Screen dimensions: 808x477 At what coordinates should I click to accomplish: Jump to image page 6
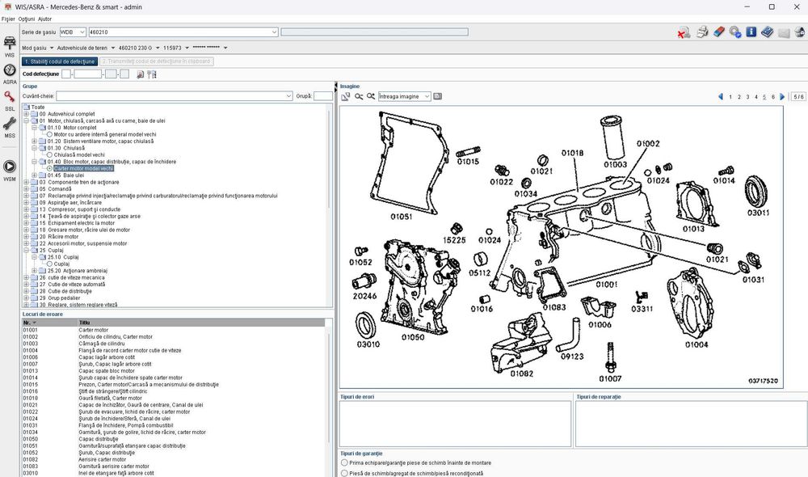(x=773, y=97)
